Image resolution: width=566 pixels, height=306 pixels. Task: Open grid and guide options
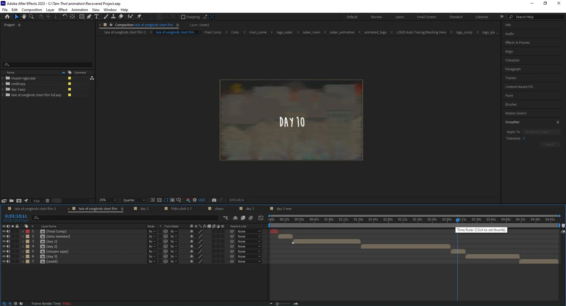(x=179, y=200)
